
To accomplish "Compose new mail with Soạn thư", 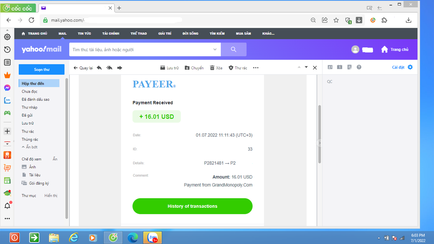I will [41, 69].
